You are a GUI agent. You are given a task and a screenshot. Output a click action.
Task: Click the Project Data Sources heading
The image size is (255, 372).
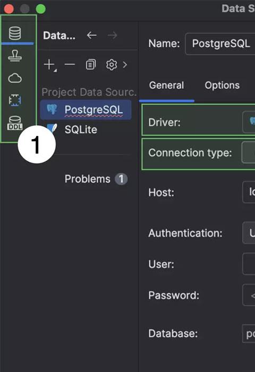pos(89,92)
